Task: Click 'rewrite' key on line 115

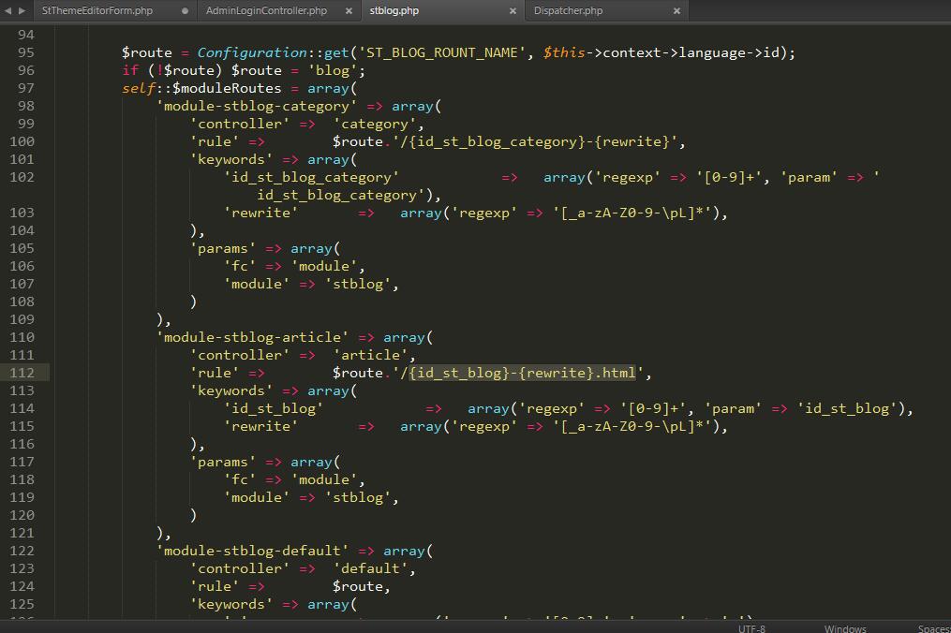Action: (260, 426)
